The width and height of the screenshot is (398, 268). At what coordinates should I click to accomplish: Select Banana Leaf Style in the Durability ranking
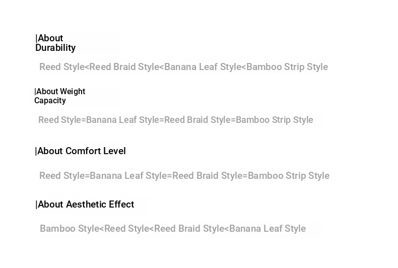click(203, 67)
